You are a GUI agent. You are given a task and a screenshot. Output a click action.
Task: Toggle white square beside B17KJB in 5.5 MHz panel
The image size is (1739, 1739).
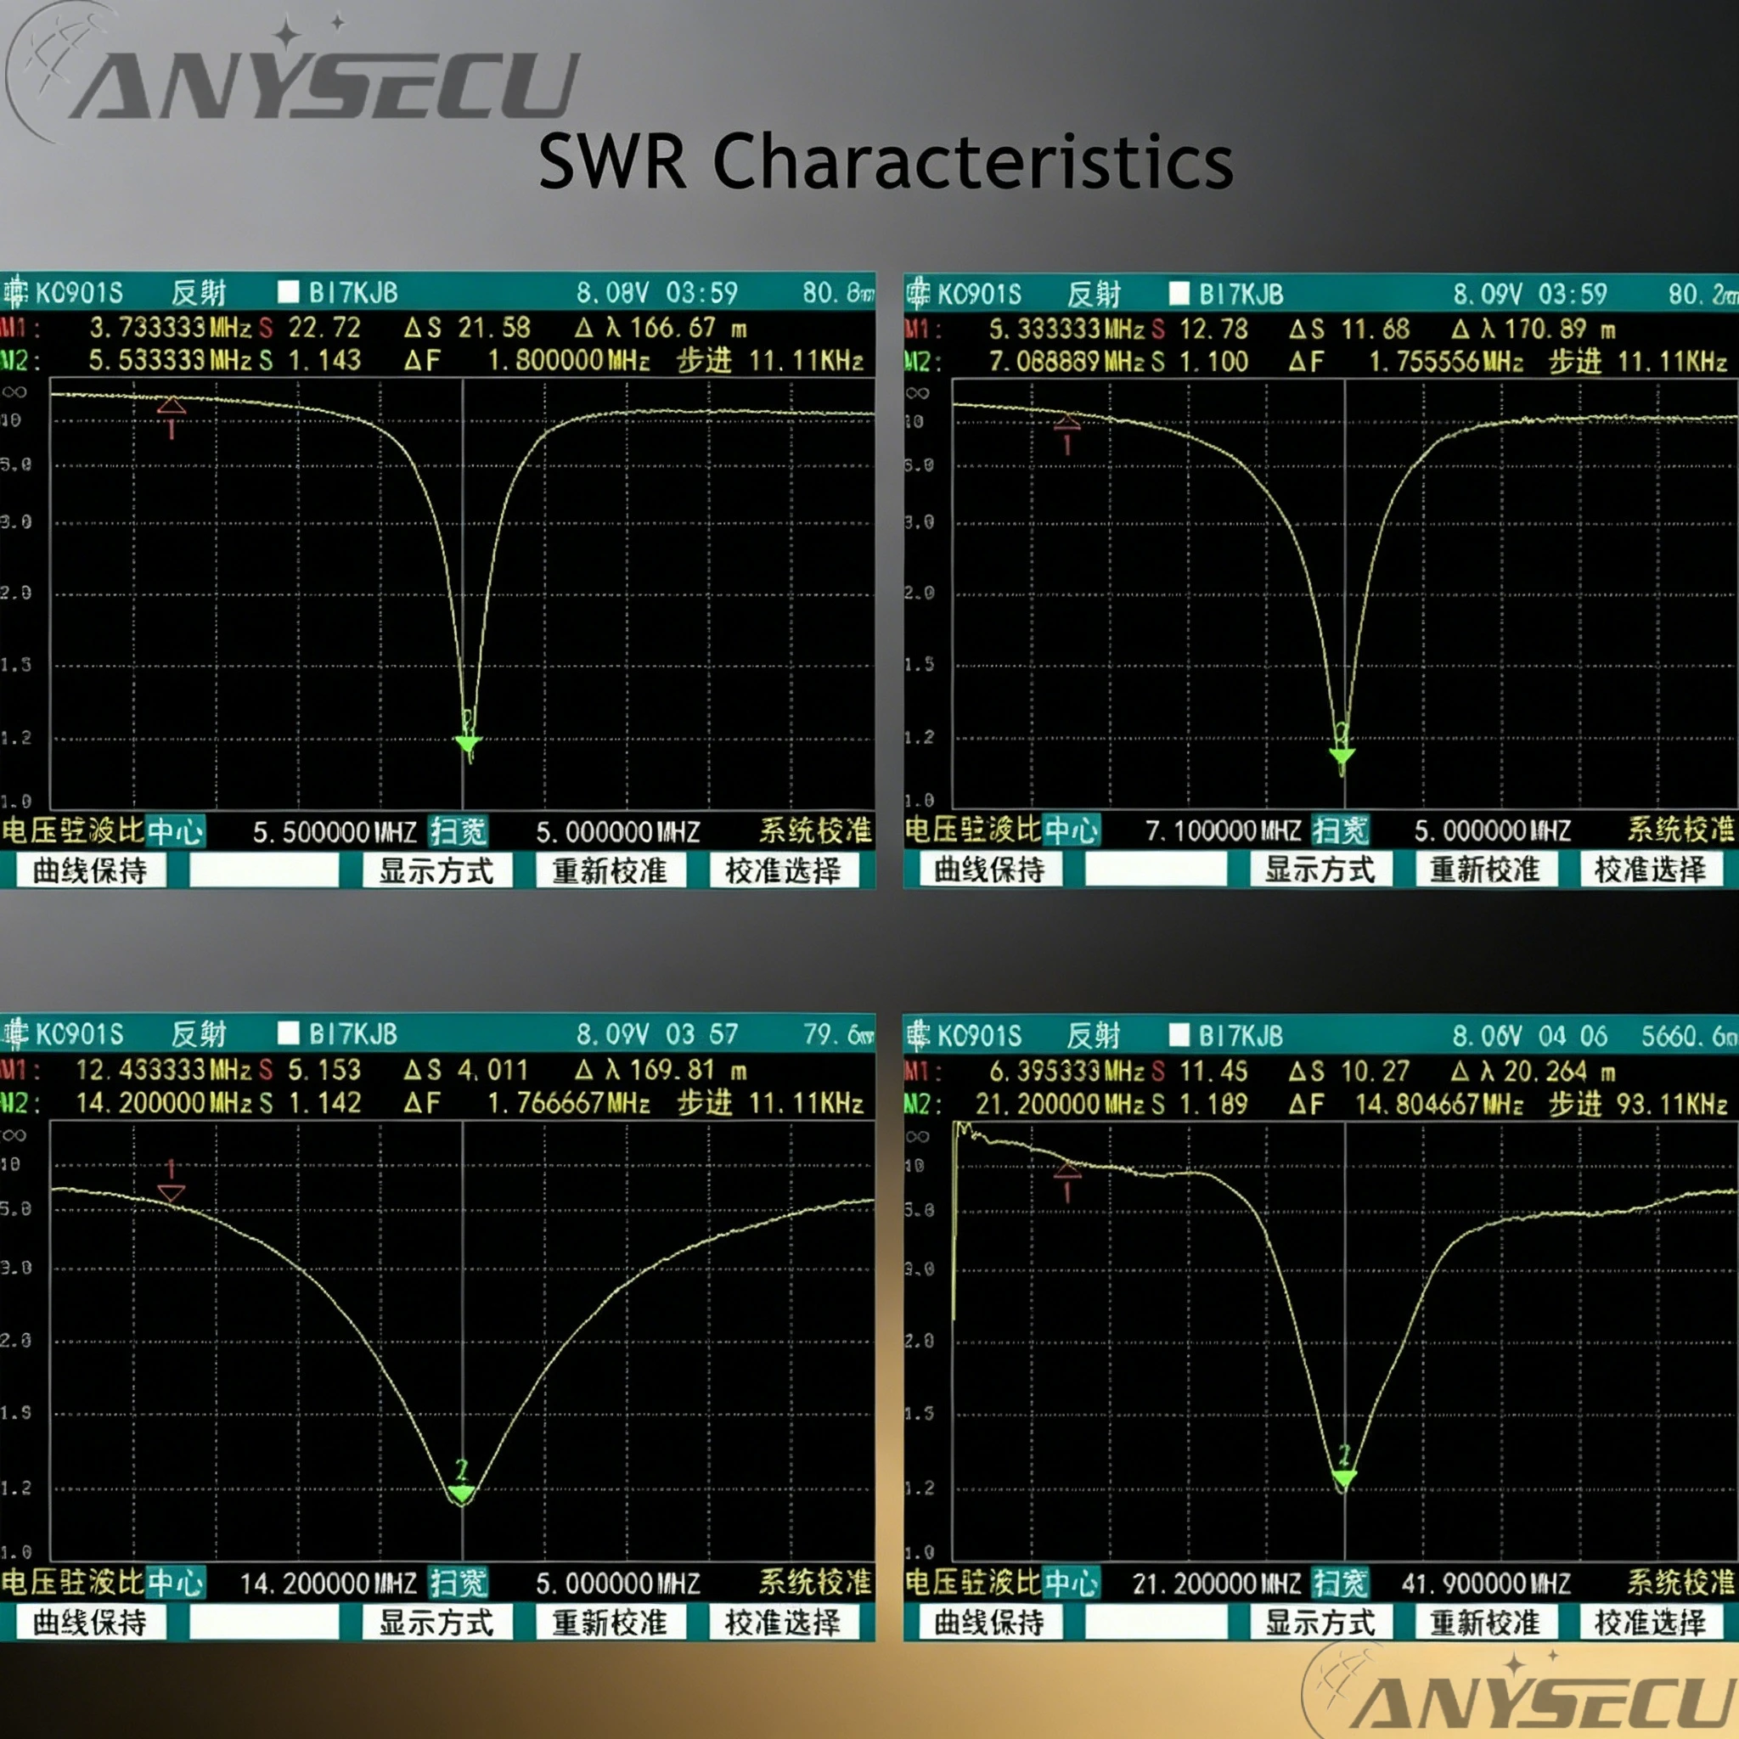pyautogui.click(x=288, y=291)
